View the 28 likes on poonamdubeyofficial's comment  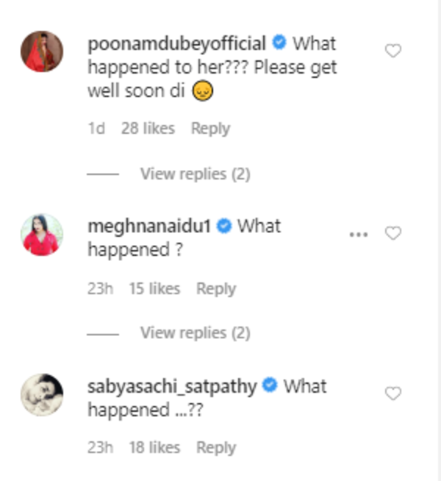pos(148,129)
